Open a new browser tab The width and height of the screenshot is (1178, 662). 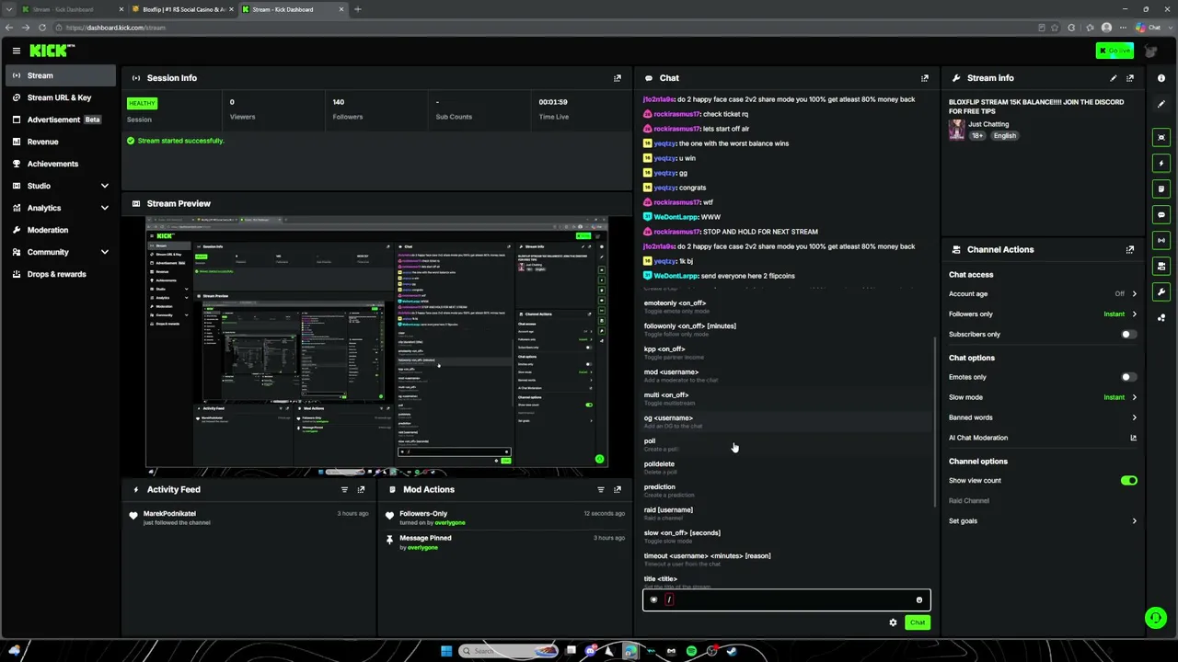pos(357,9)
